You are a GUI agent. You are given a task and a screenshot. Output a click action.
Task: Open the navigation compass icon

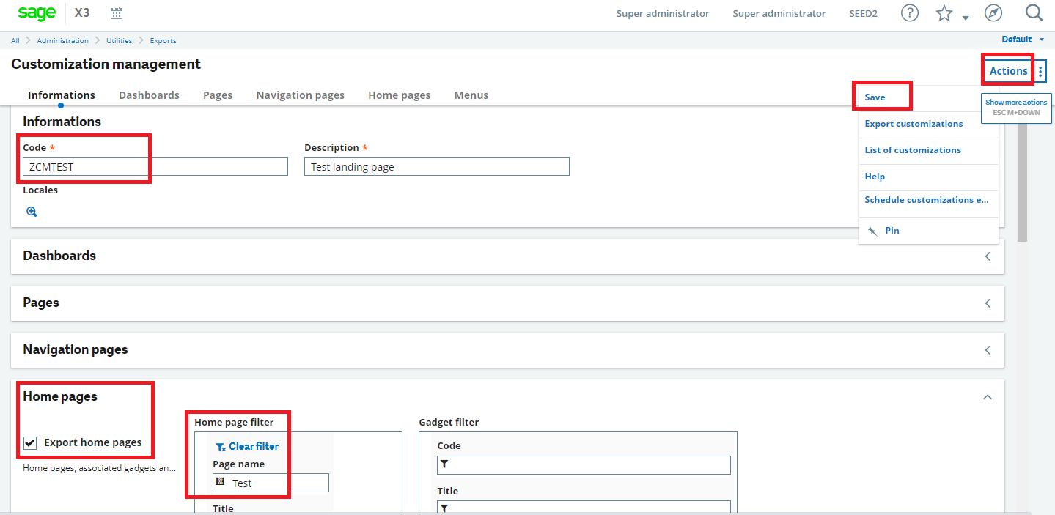(993, 12)
